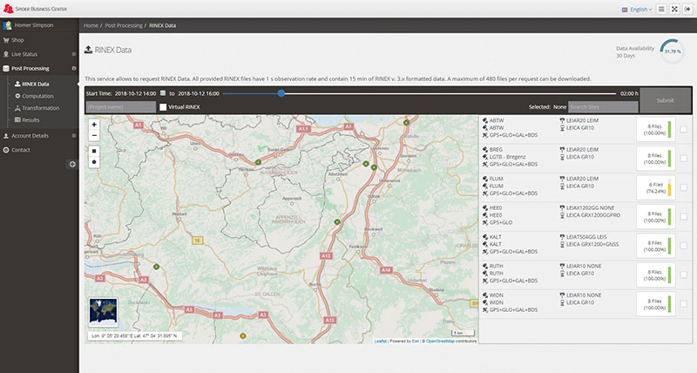The width and height of the screenshot is (697, 373).
Task: Click the yellow station marker at map bottom
Action: pyautogui.click(x=243, y=336)
